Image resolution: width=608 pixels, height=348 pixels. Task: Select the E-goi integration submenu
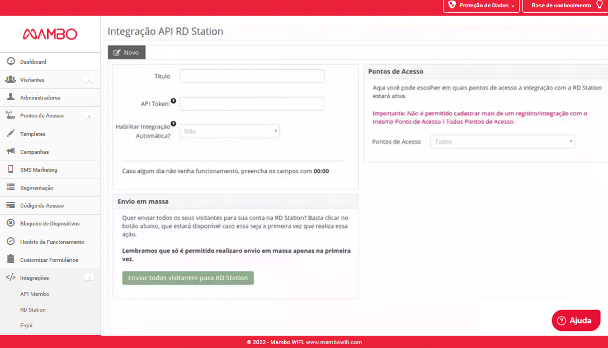(x=26, y=325)
